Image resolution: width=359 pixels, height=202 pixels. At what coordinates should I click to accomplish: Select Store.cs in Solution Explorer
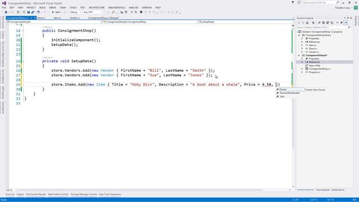(x=313, y=49)
